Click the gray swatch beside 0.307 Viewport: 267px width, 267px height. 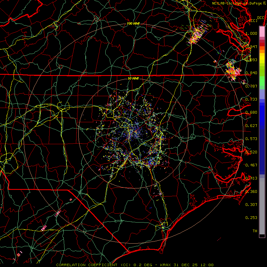click(x=262, y=206)
